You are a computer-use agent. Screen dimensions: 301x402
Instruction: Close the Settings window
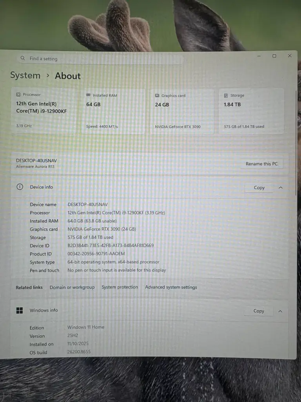[x=290, y=56]
